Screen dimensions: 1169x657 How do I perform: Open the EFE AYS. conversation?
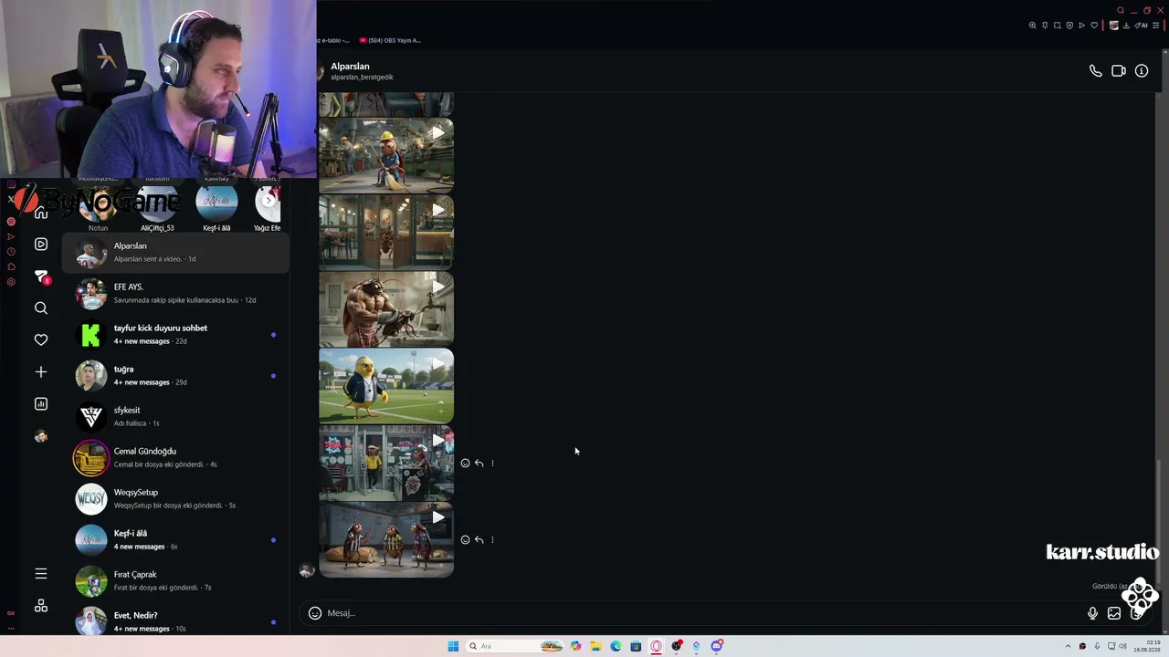tap(176, 293)
